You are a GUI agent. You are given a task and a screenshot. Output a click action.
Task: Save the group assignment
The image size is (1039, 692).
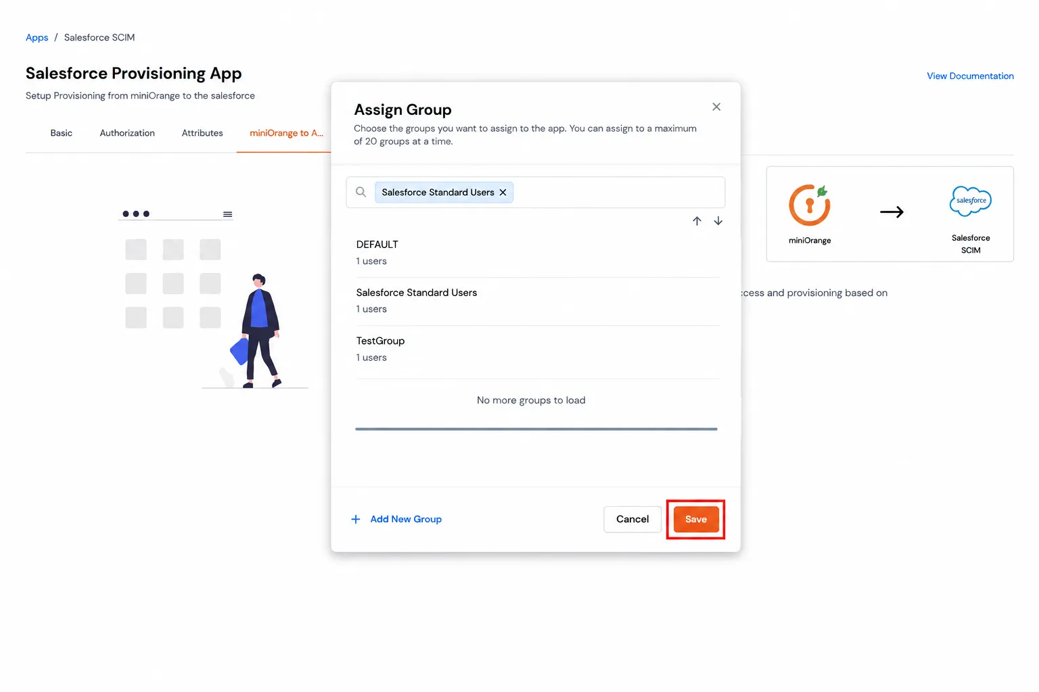(696, 519)
